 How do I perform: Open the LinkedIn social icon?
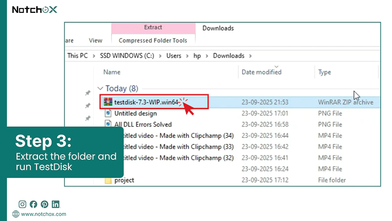56,204
